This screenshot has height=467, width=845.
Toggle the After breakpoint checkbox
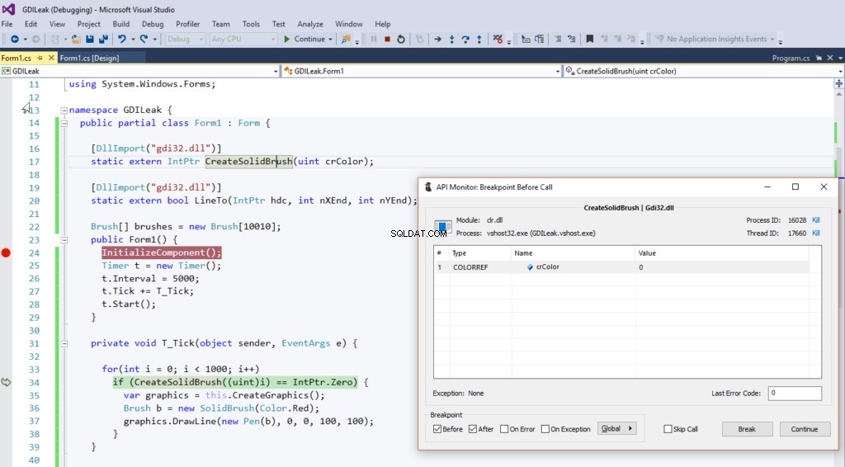(473, 429)
